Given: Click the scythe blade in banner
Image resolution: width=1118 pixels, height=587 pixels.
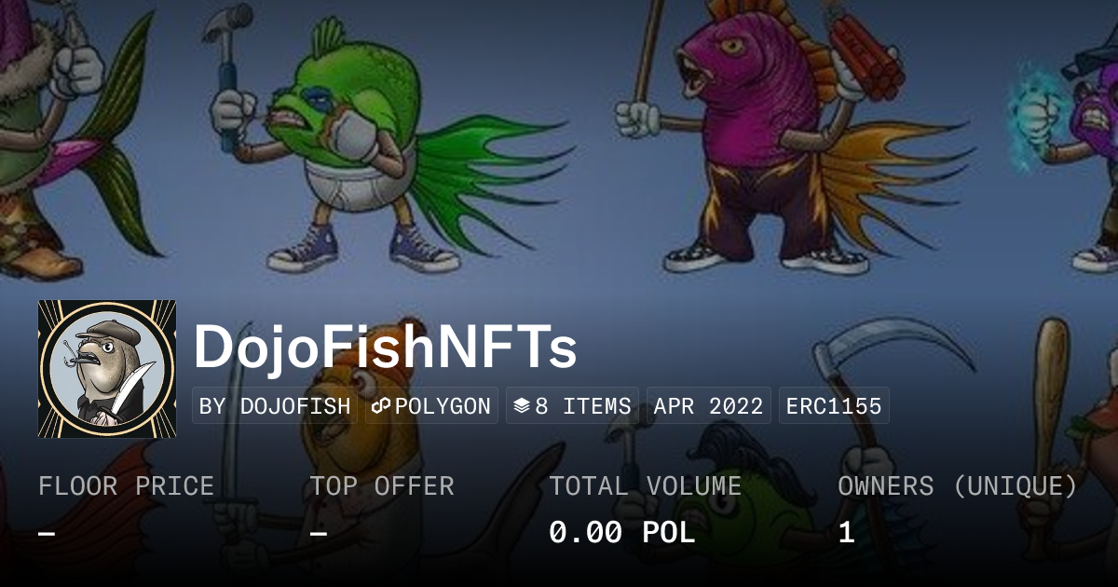Looking at the screenshot, I should coord(885,347).
